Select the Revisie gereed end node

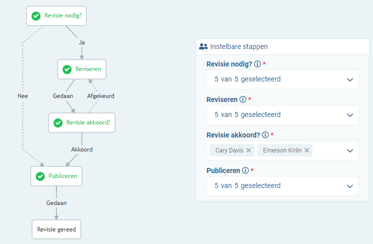[x=56, y=229]
